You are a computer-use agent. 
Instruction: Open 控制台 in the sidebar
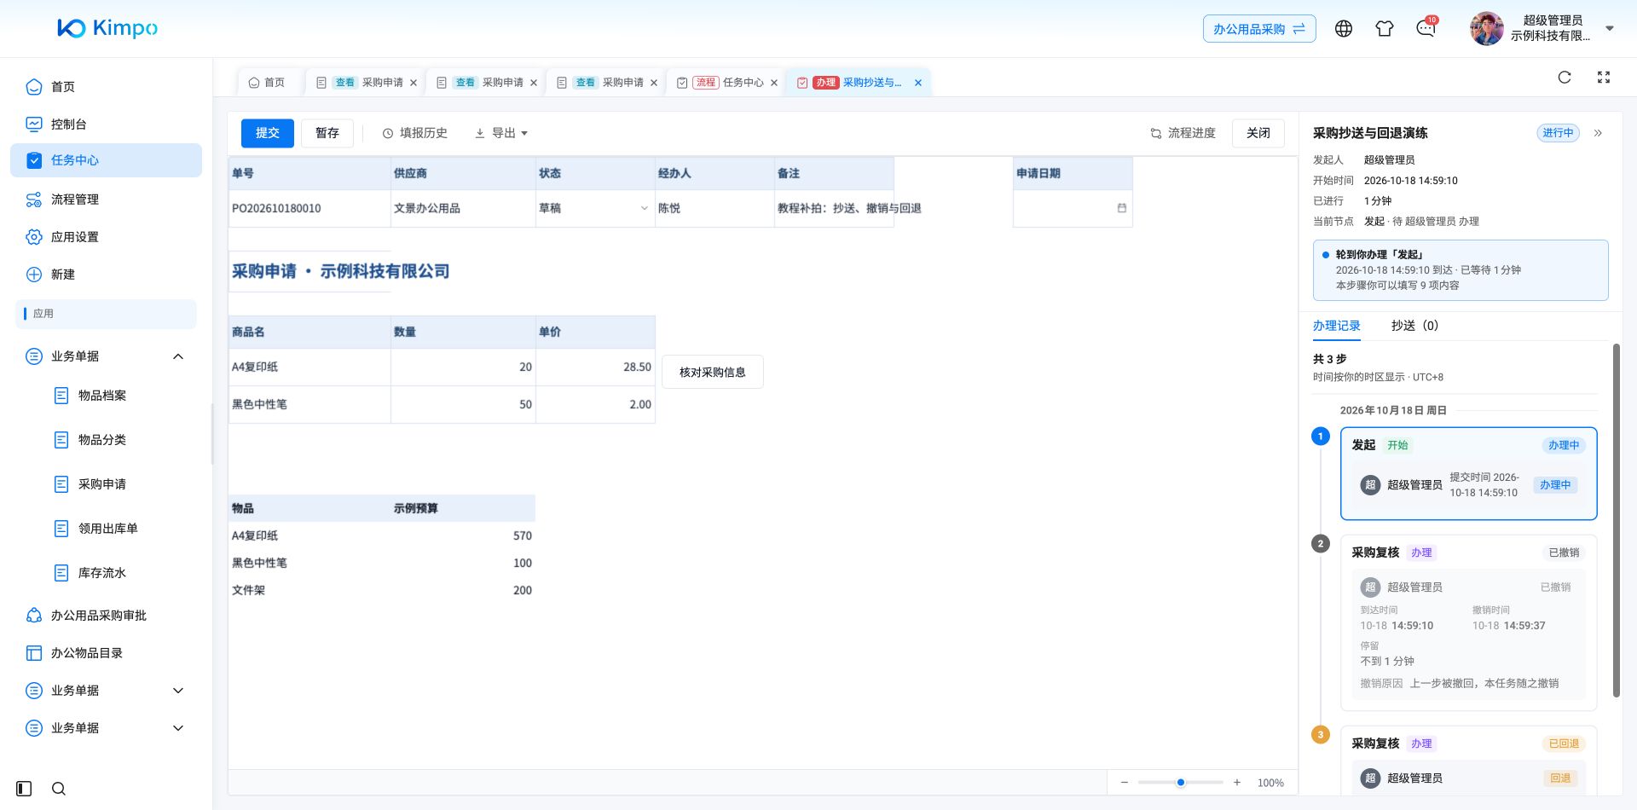tap(106, 124)
